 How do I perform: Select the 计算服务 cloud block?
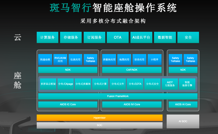pyautogui.click(x=48, y=37)
